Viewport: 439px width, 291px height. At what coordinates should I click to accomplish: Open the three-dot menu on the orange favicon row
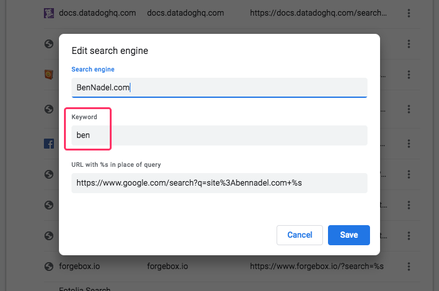pos(409,75)
